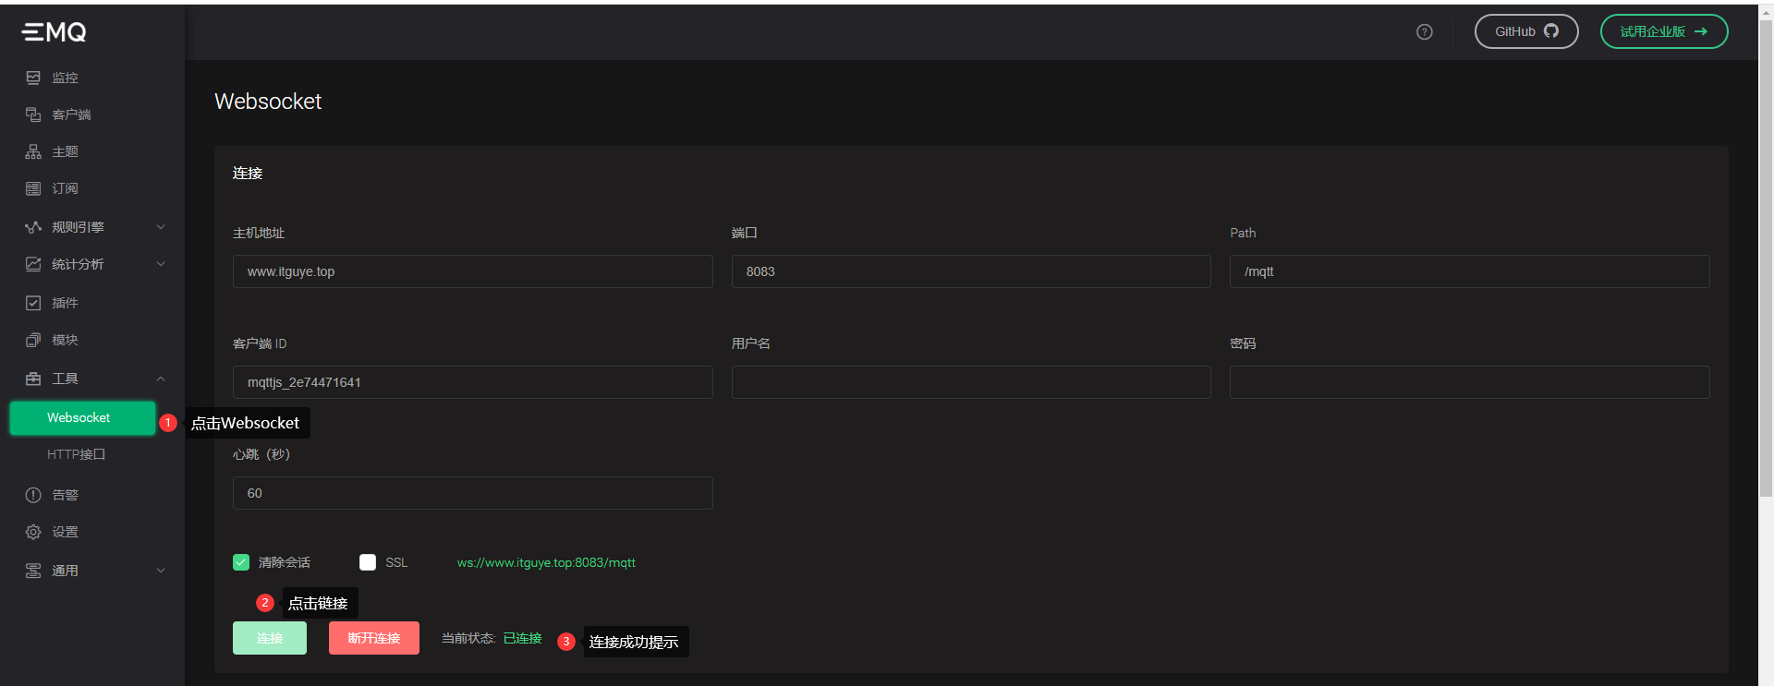The width and height of the screenshot is (1774, 686).
Task: Click the Path field with /mqtt
Action: coord(1470,271)
